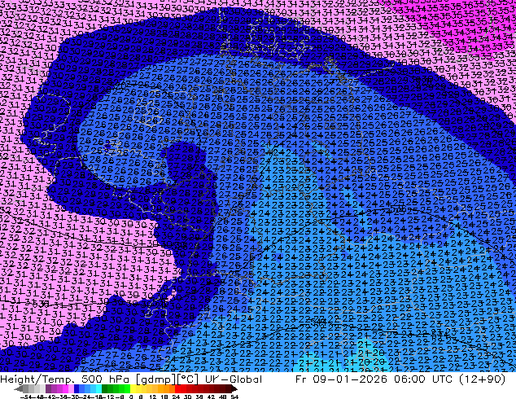The image size is (516, 399).
Task: Click the '54' legend value at the scale end
Action: pos(234,397)
